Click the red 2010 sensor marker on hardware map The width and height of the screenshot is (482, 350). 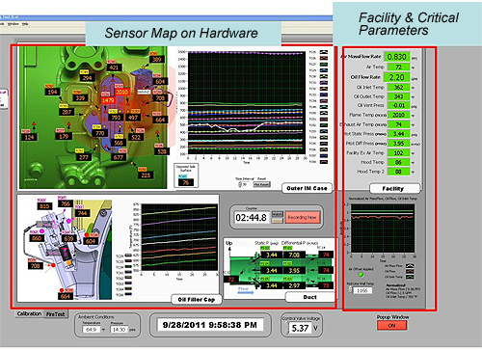click(121, 92)
